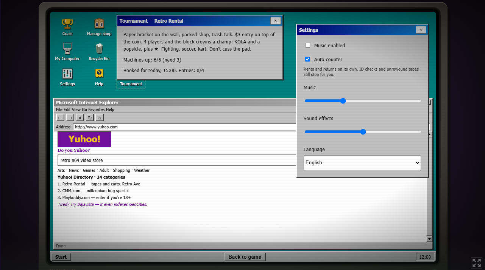Open the Go menu in Internet Explorer
Screen dimensions: 485x270
(x=84, y=110)
